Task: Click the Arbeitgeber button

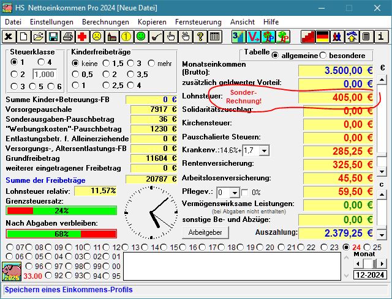Action: [x=205, y=233]
